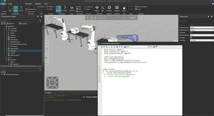Switch to the PROGRAM ribbon tab

coord(29,4)
